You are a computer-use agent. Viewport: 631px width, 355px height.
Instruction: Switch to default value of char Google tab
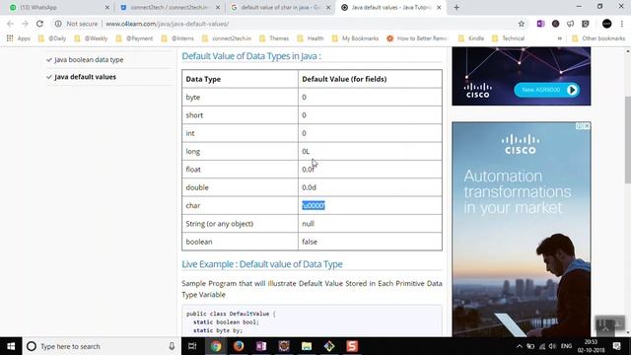point(280,7)
